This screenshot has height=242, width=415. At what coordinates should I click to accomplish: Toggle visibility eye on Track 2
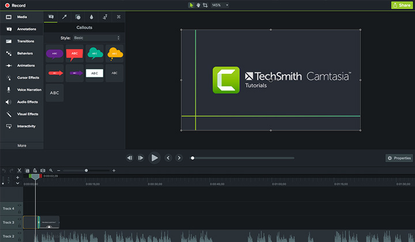click(x=20, y=233)
